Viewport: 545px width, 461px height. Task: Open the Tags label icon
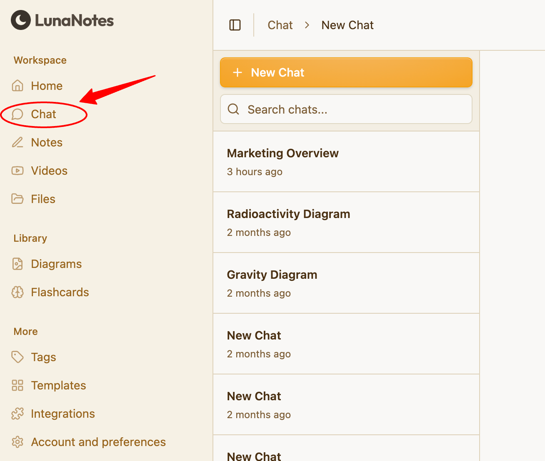tap(17, 357)
